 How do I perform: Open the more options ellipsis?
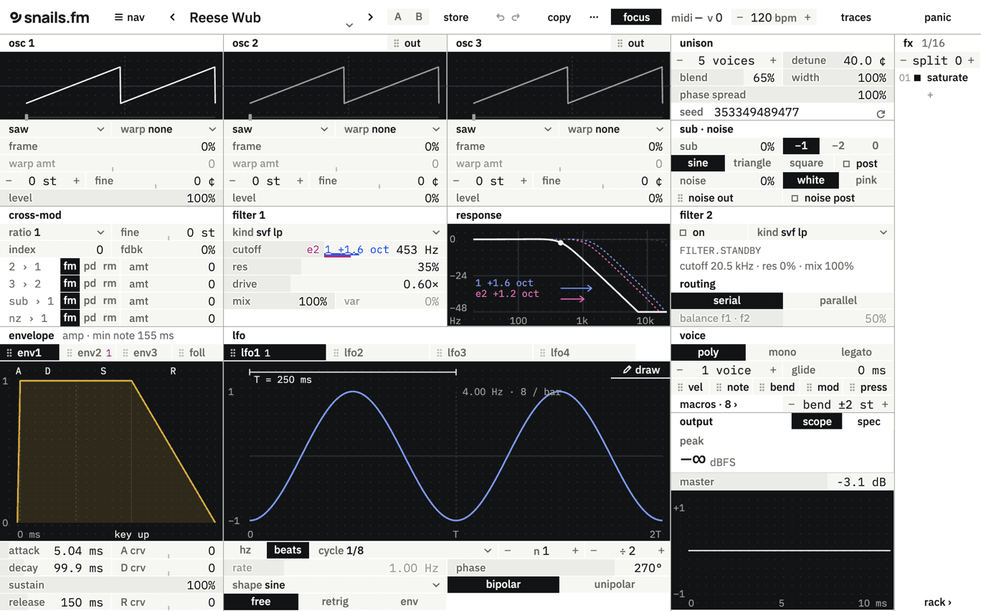point(594,17)
